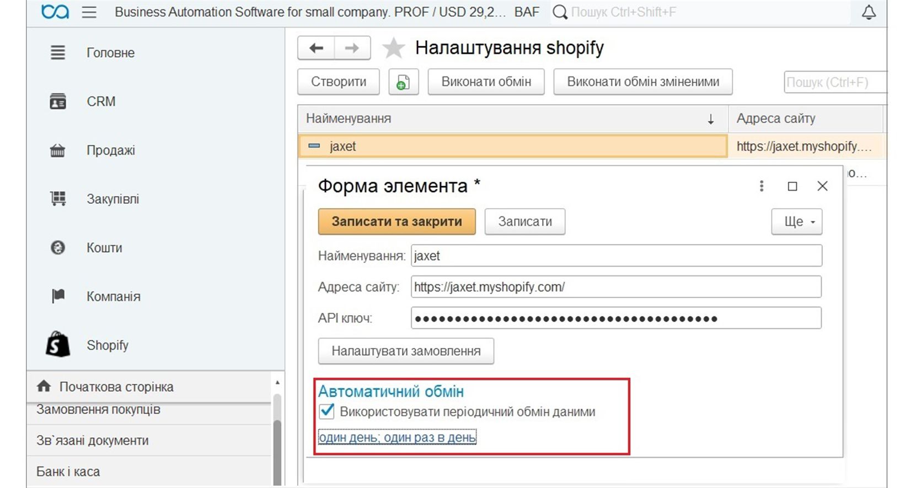Image resolution: width=916 pixels, height=488 pixels.
Task: Click the home icon of Початкова сторінка
Action: click(44, 386)
